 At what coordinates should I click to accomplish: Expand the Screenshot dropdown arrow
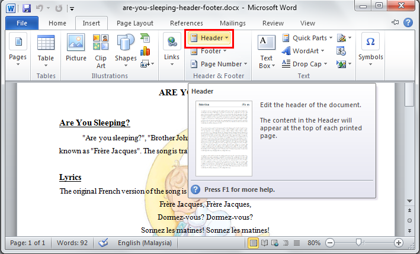click(153, 64)
